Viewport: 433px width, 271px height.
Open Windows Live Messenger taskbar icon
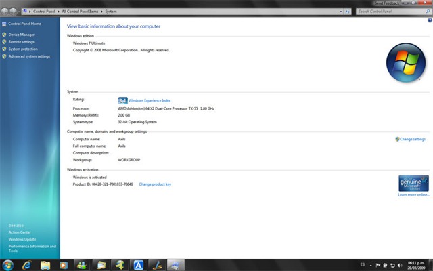tap(82, 265)
